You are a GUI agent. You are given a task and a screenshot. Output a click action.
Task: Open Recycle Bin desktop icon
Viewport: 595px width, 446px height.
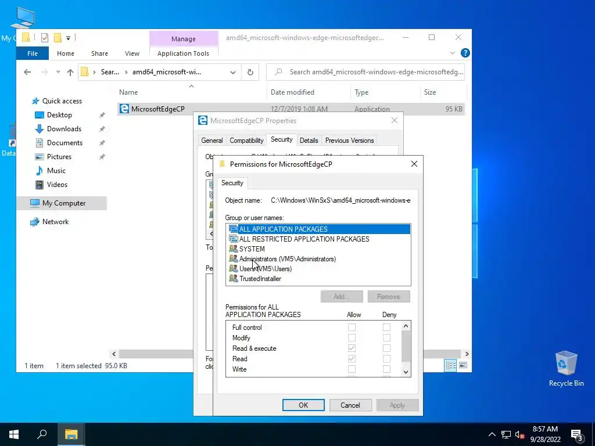[566, 368]
